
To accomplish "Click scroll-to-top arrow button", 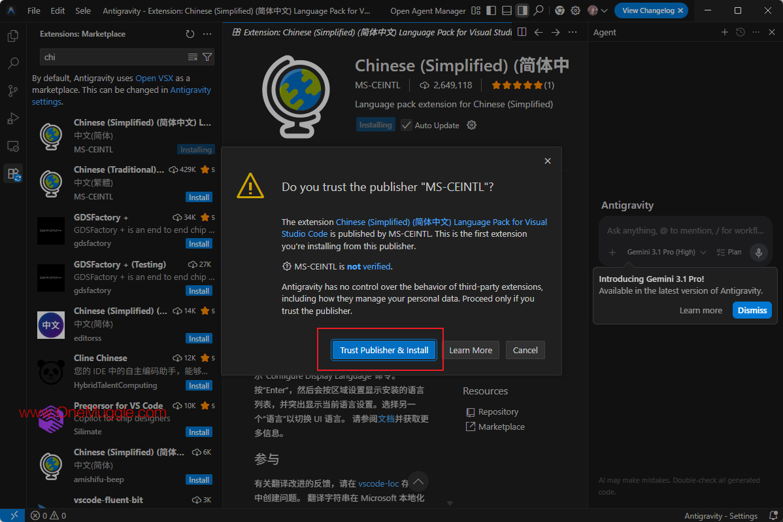I will pyautogui.click(x=418, y=481).
